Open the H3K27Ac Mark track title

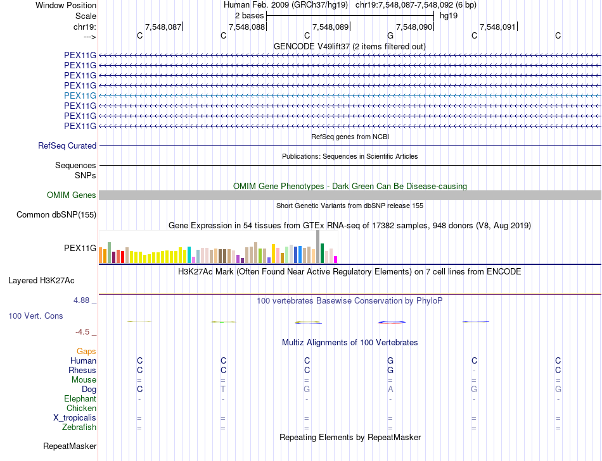tap(349, 272)
